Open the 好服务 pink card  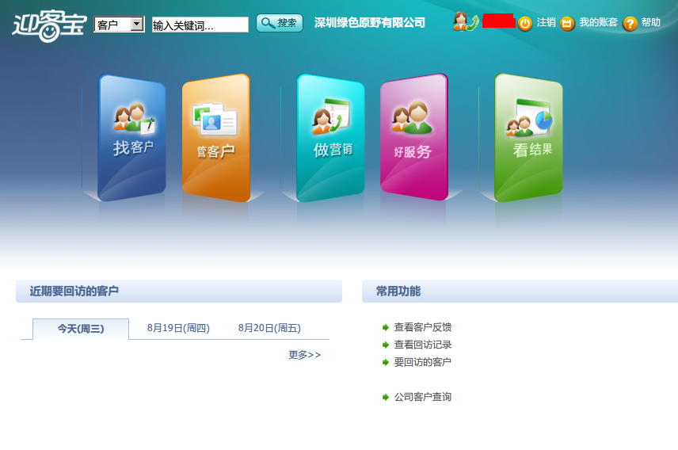click(413, 137)
